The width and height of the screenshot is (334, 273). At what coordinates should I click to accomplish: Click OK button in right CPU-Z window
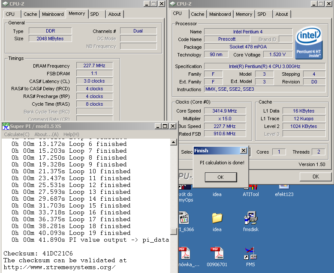point(316,177)
